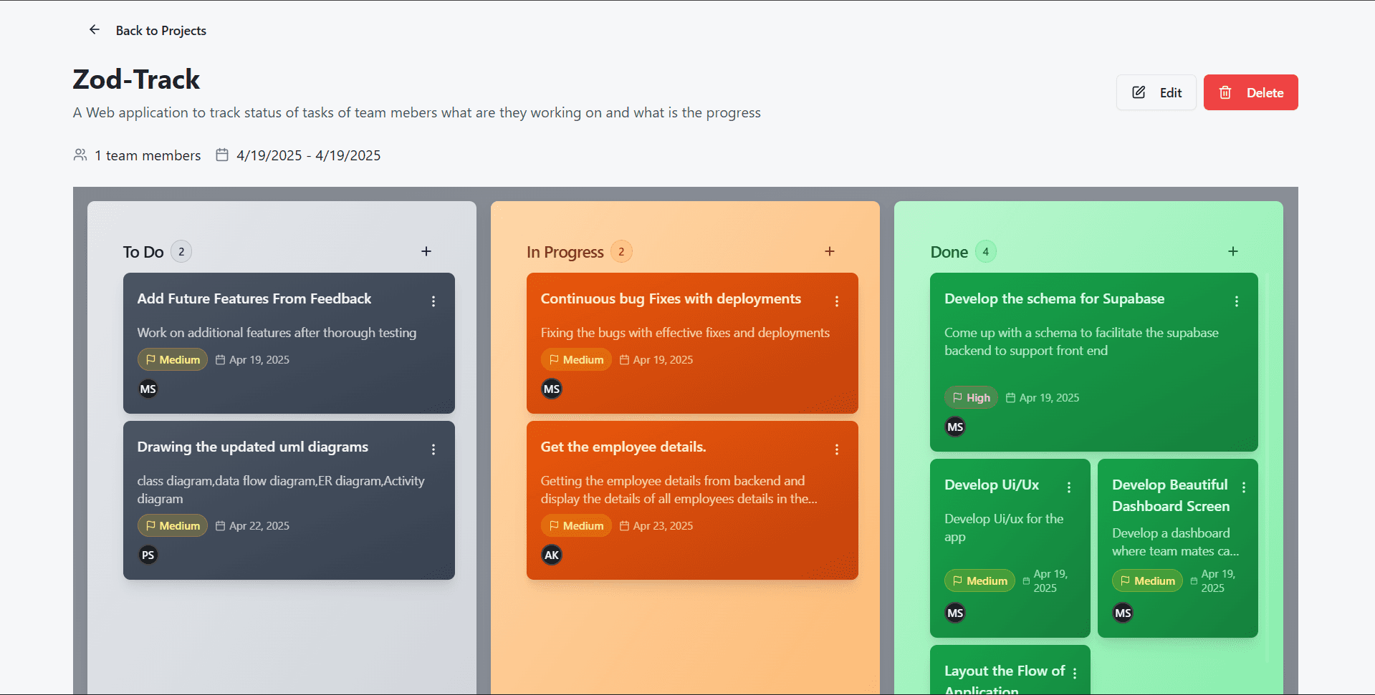Delete the Zod-Track project
Viewport: 1375px width, 695px height.
(x=1250, y=92)
